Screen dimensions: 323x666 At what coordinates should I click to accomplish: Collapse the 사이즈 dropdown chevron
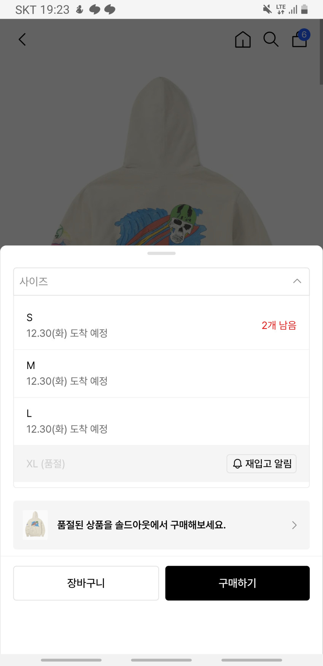click(x=297, y=281)
